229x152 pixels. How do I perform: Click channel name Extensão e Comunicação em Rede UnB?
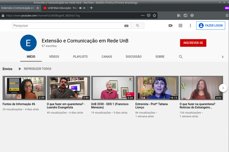[85, 41]
